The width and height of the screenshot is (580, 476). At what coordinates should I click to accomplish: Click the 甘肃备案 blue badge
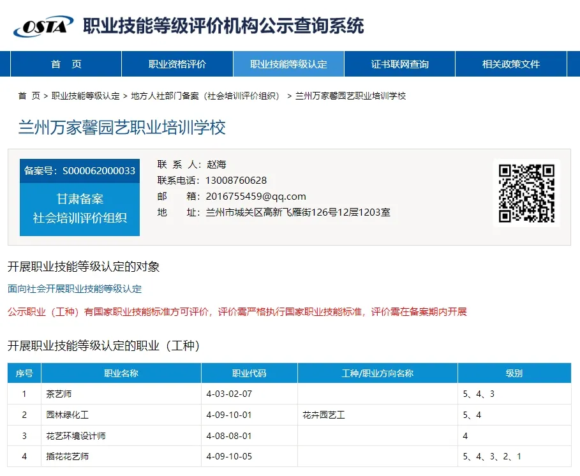point(79,198)
